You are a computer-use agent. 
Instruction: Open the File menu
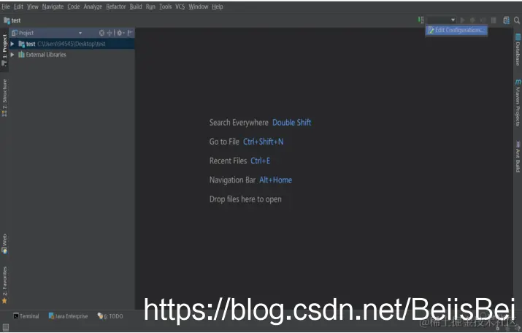(6, 7)
